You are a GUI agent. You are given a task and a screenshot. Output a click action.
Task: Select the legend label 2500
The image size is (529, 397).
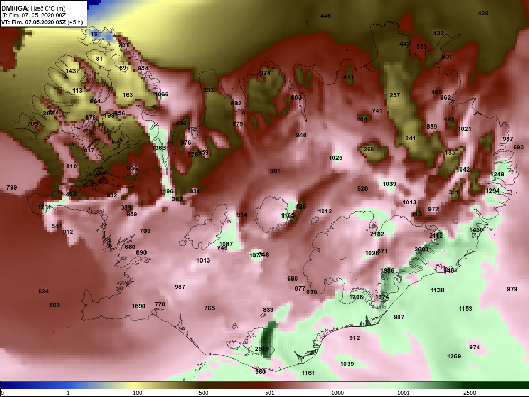pyautogui.click(x=470, y=393)
